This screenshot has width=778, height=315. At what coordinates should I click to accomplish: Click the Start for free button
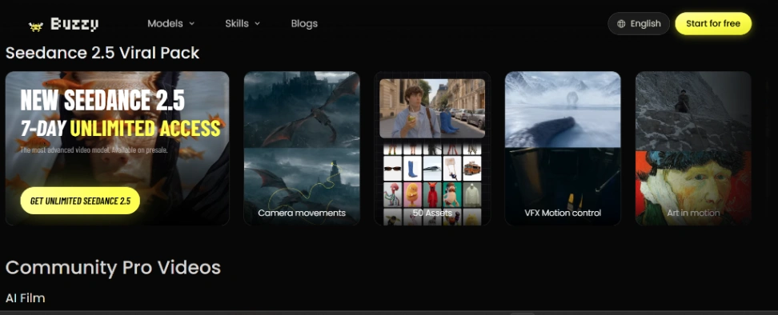pos(713,24)
